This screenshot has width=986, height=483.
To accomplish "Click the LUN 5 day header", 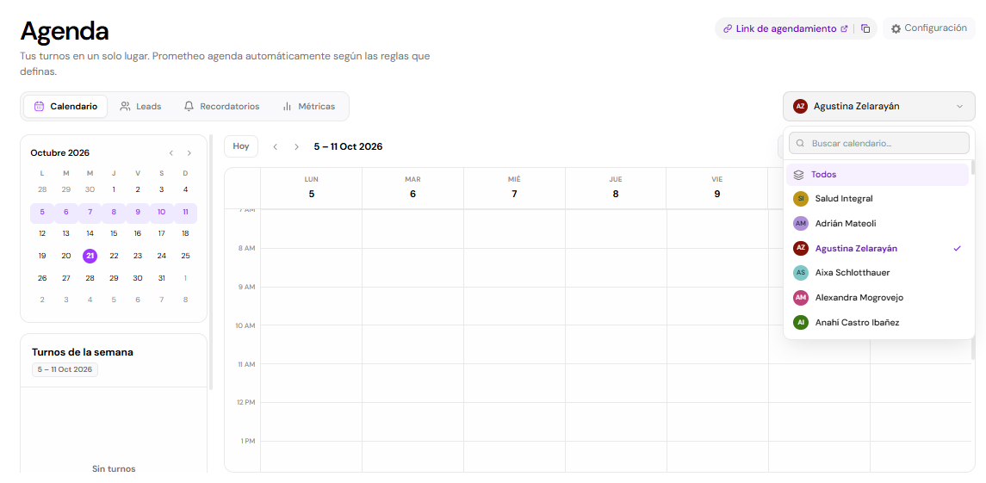I will pyautogui.click(x=311, y=188).
